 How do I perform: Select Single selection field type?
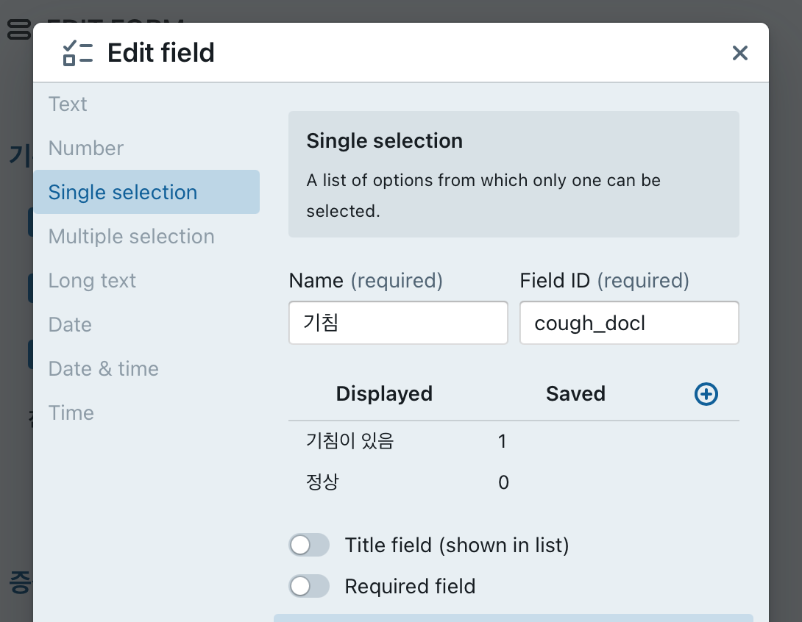click(x=123, y=193)
